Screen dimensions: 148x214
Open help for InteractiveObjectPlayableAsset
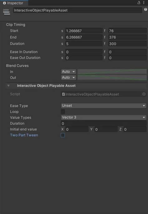click(146, 9)
